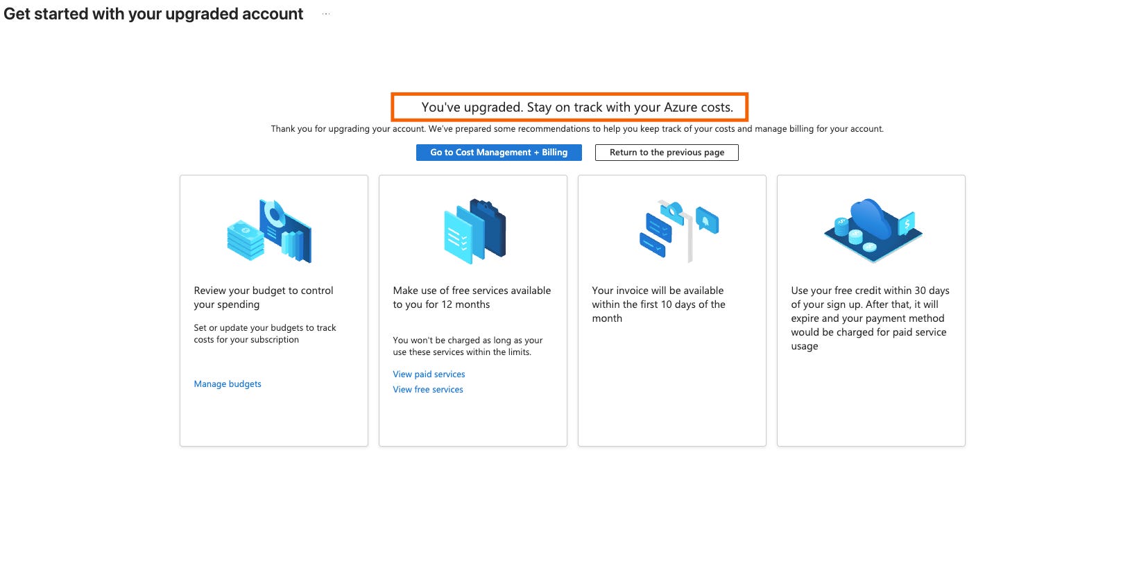1130x586 pixels.
Task: Click heading 'You've upgraded. Stay on track'
Action: point(577,107)
